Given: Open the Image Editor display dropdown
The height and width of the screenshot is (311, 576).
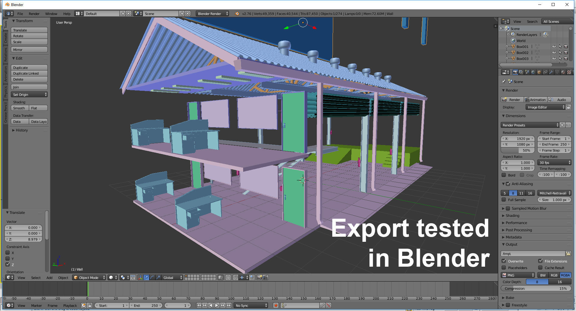Looking at the screenshot, I should click(545, 107).
